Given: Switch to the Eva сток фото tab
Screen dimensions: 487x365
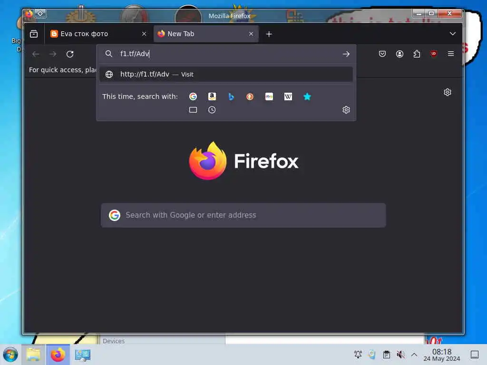Looking at the screenshot, I should [99, 34].
